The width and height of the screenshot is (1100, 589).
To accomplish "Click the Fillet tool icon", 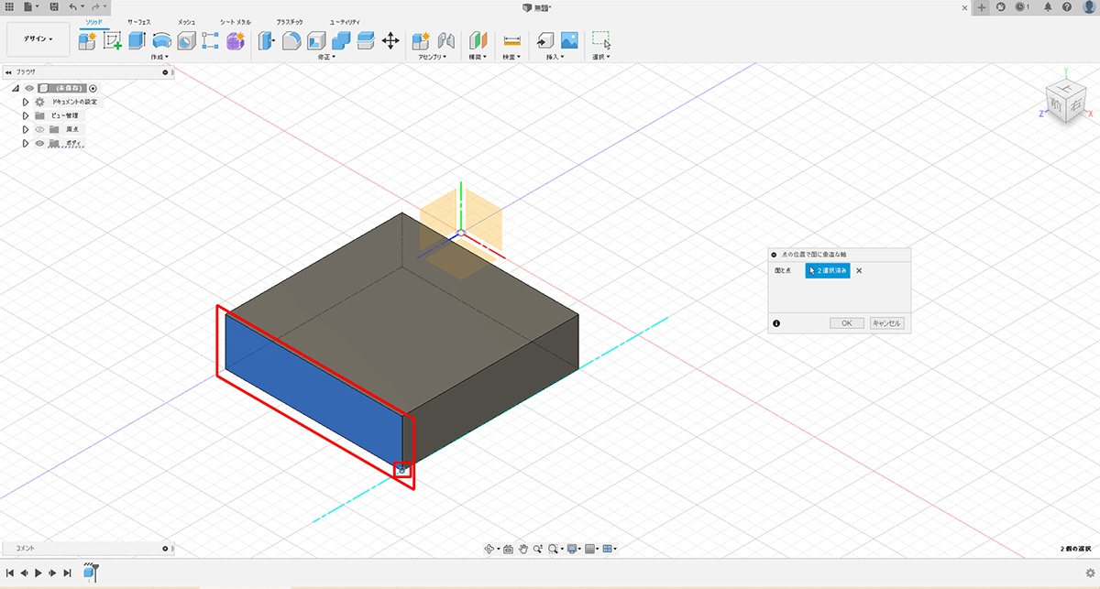I will point(291,40).
